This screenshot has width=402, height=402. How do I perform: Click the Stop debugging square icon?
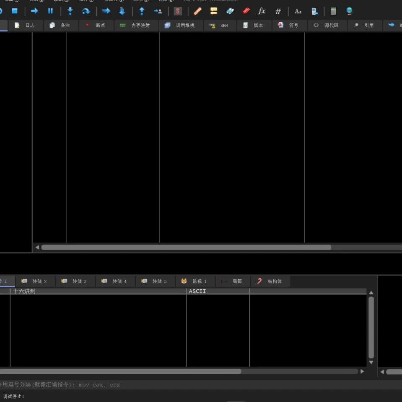click(x=15, y=11)
